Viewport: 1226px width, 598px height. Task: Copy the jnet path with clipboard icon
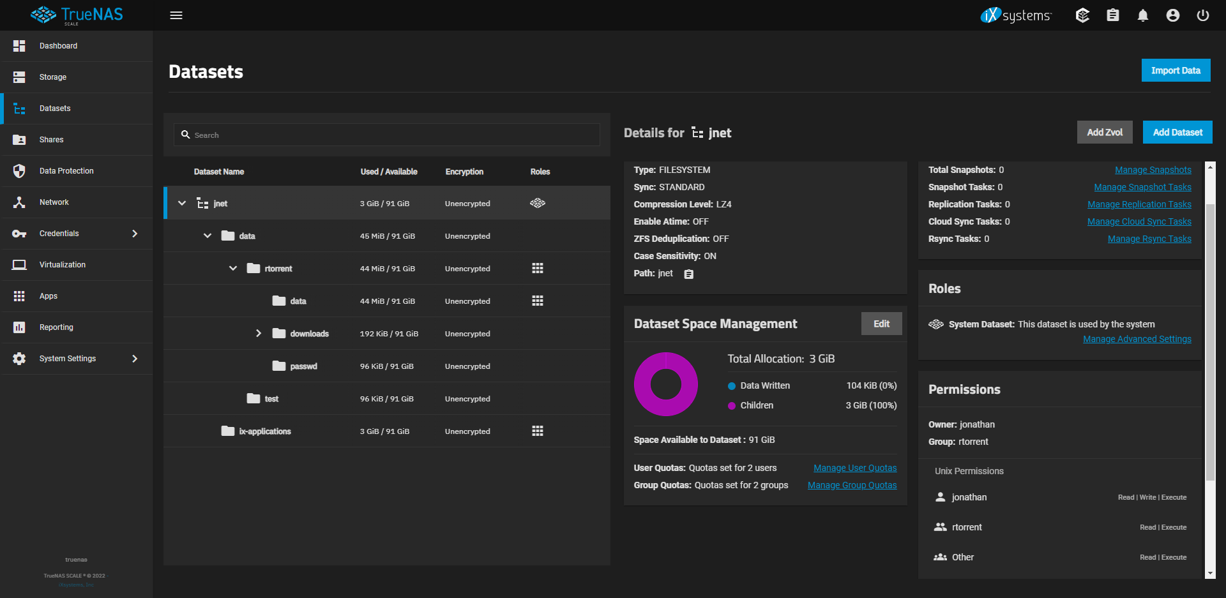[x=688, y=274]
